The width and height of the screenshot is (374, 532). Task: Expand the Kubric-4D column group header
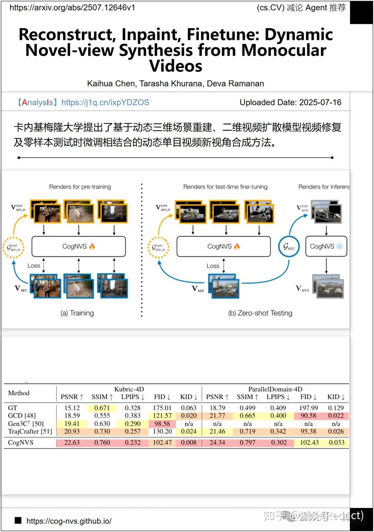pos(128,389)
